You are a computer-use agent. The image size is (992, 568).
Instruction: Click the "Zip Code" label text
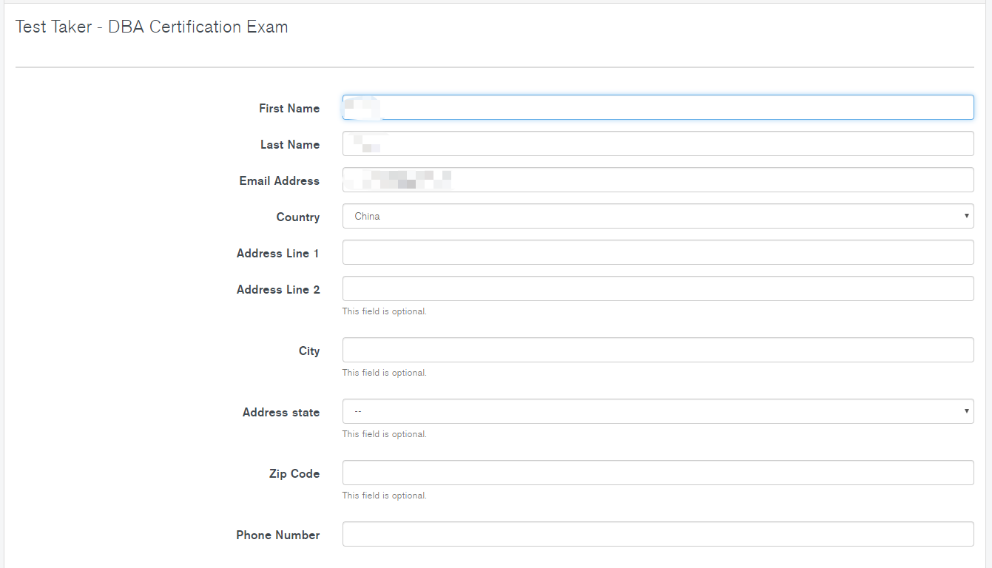coord(294,473)
